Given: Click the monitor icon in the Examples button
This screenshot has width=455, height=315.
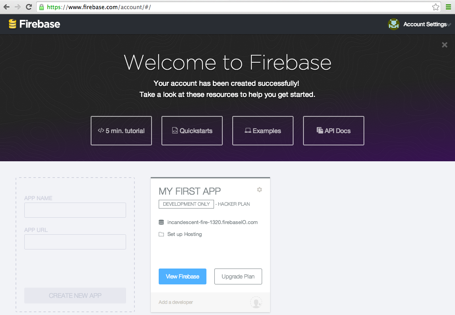Looking at the screenshot, I should click(249, 130).
